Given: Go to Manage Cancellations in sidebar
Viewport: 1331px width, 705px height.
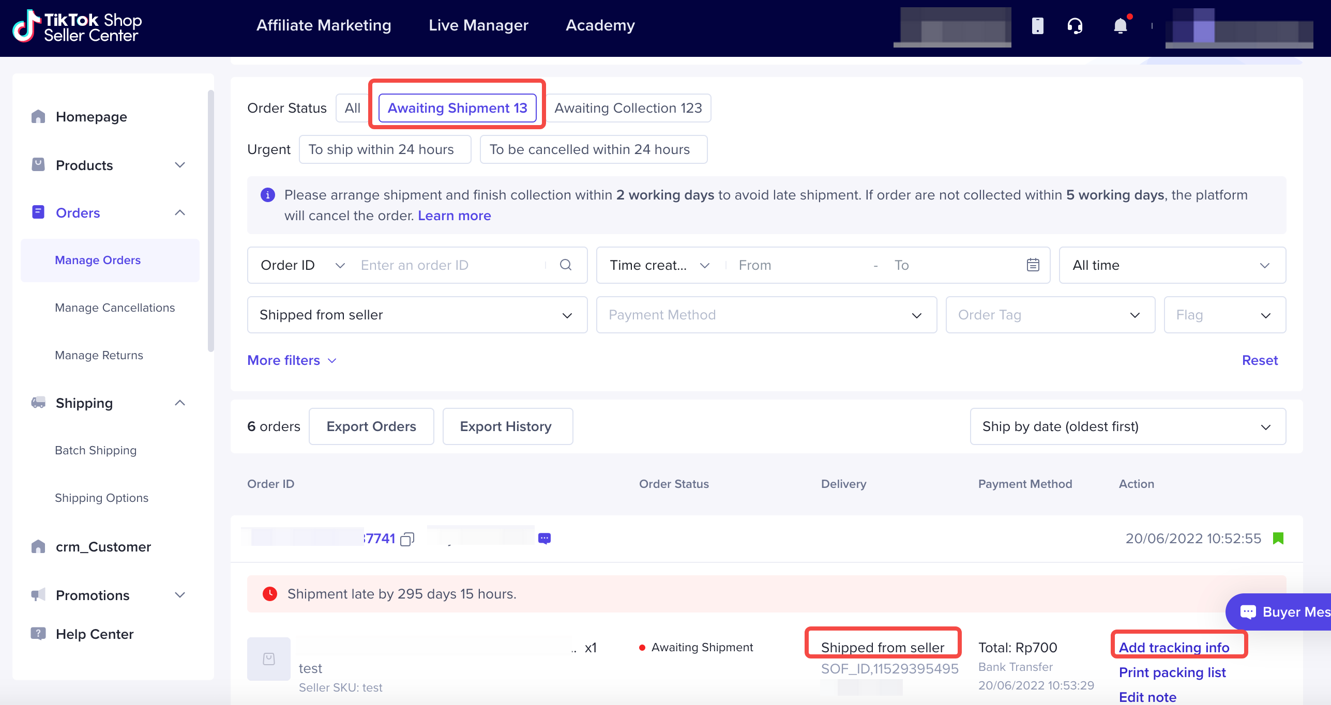Looking at the screenshot, I should tap(115, 308).
